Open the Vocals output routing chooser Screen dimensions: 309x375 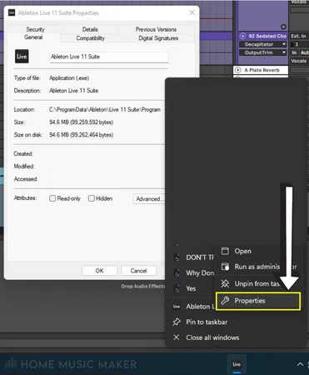(299, 61)
